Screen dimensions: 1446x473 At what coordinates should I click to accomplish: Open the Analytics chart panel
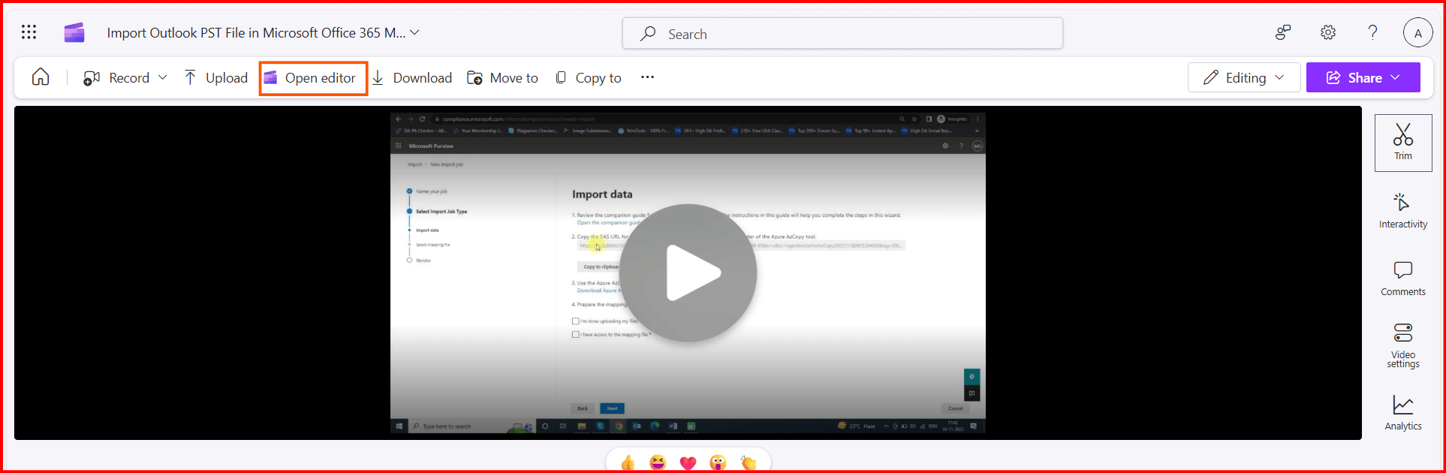(1403, 413)
